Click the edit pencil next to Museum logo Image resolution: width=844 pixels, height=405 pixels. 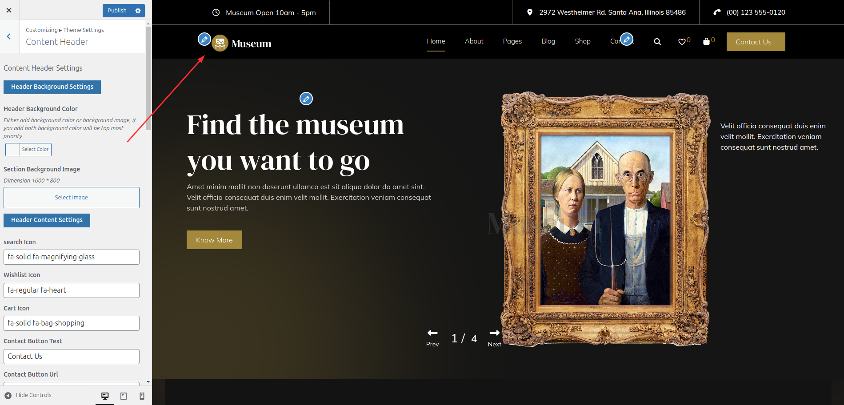coord(204,39)
